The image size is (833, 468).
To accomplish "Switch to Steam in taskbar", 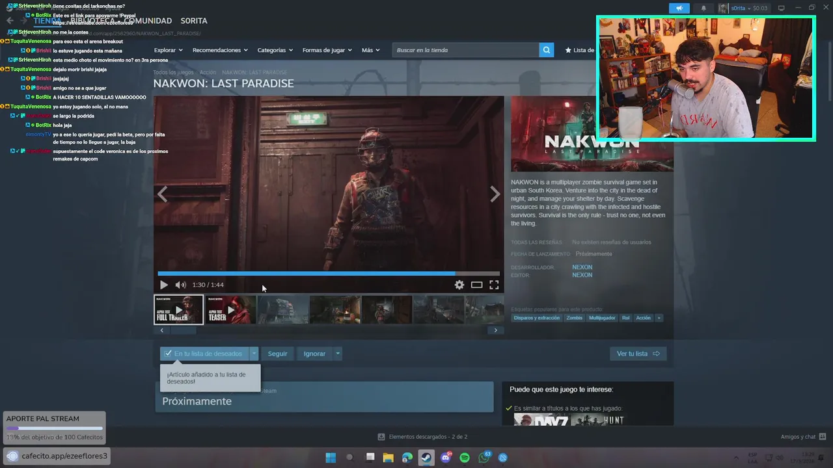I will (426, 458).
